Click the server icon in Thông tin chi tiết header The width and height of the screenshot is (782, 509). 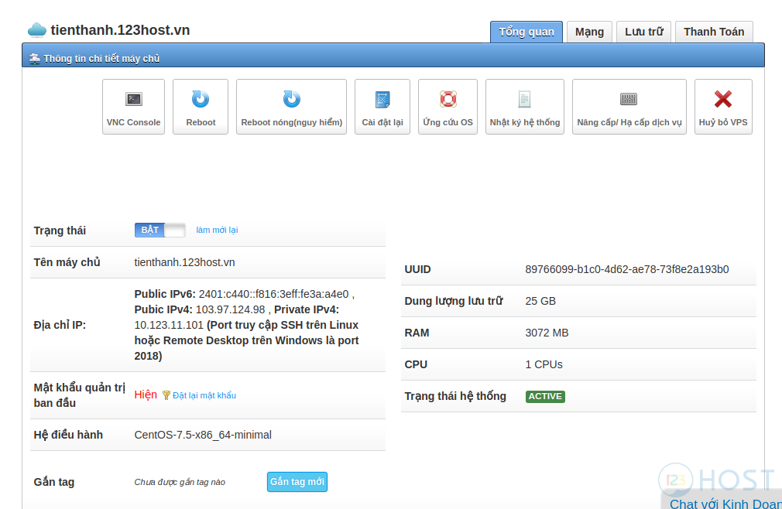(34, 58)
